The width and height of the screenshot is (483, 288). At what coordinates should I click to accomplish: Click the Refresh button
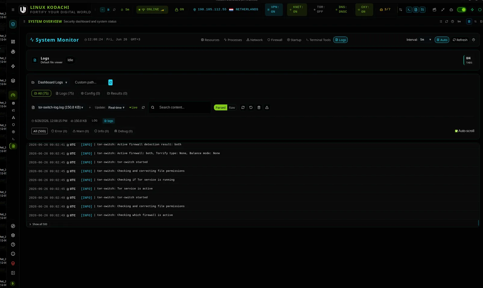pos(460,40)
